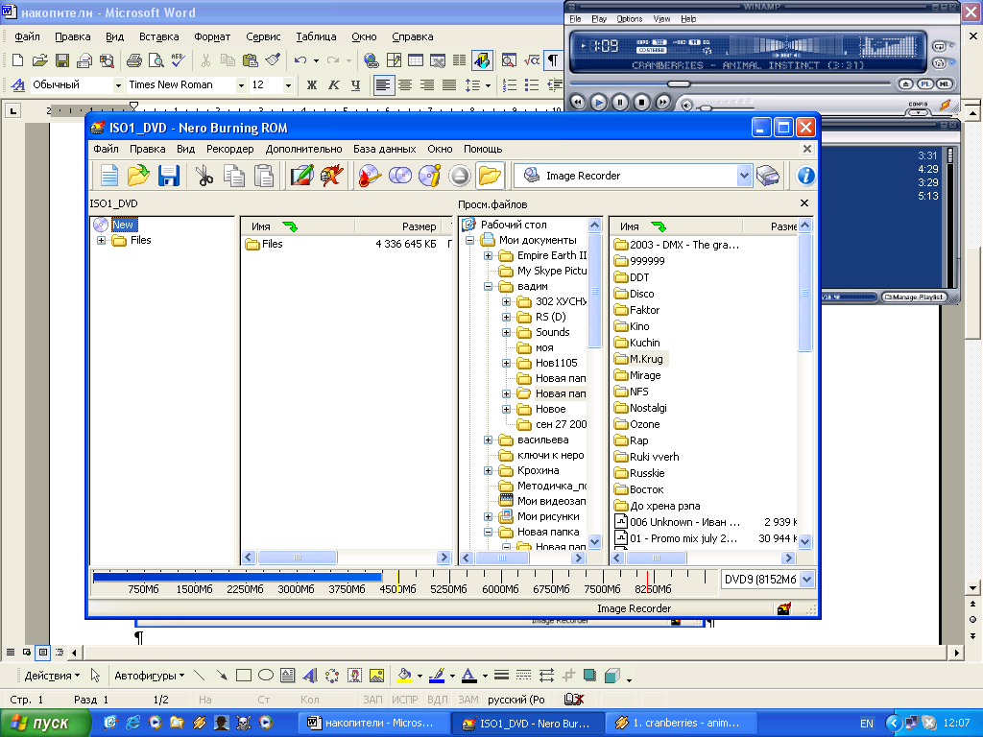983x737 pixels.
Task: Toggle italic formatting in Word
Action: click(333, 85)
